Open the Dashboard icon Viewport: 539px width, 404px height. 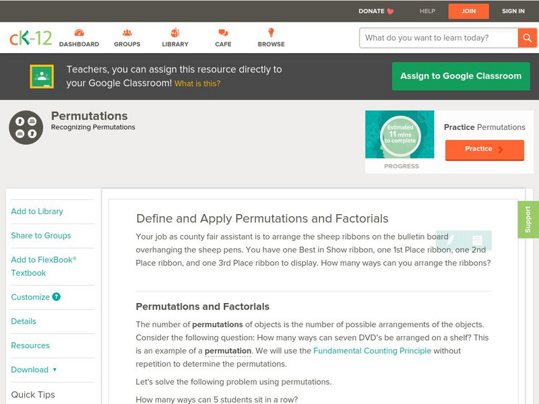[79, 33]
